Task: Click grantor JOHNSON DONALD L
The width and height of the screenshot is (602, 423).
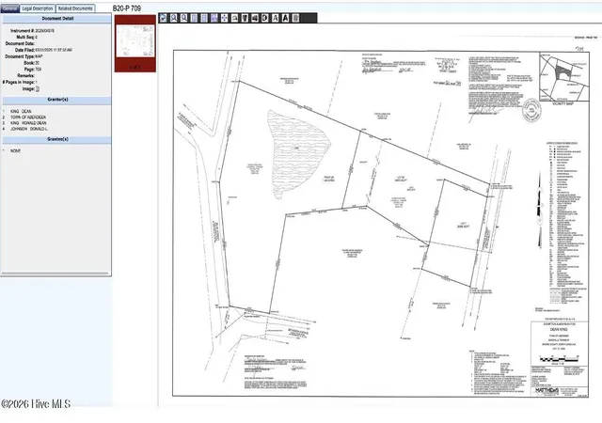Action: [29, 130]
